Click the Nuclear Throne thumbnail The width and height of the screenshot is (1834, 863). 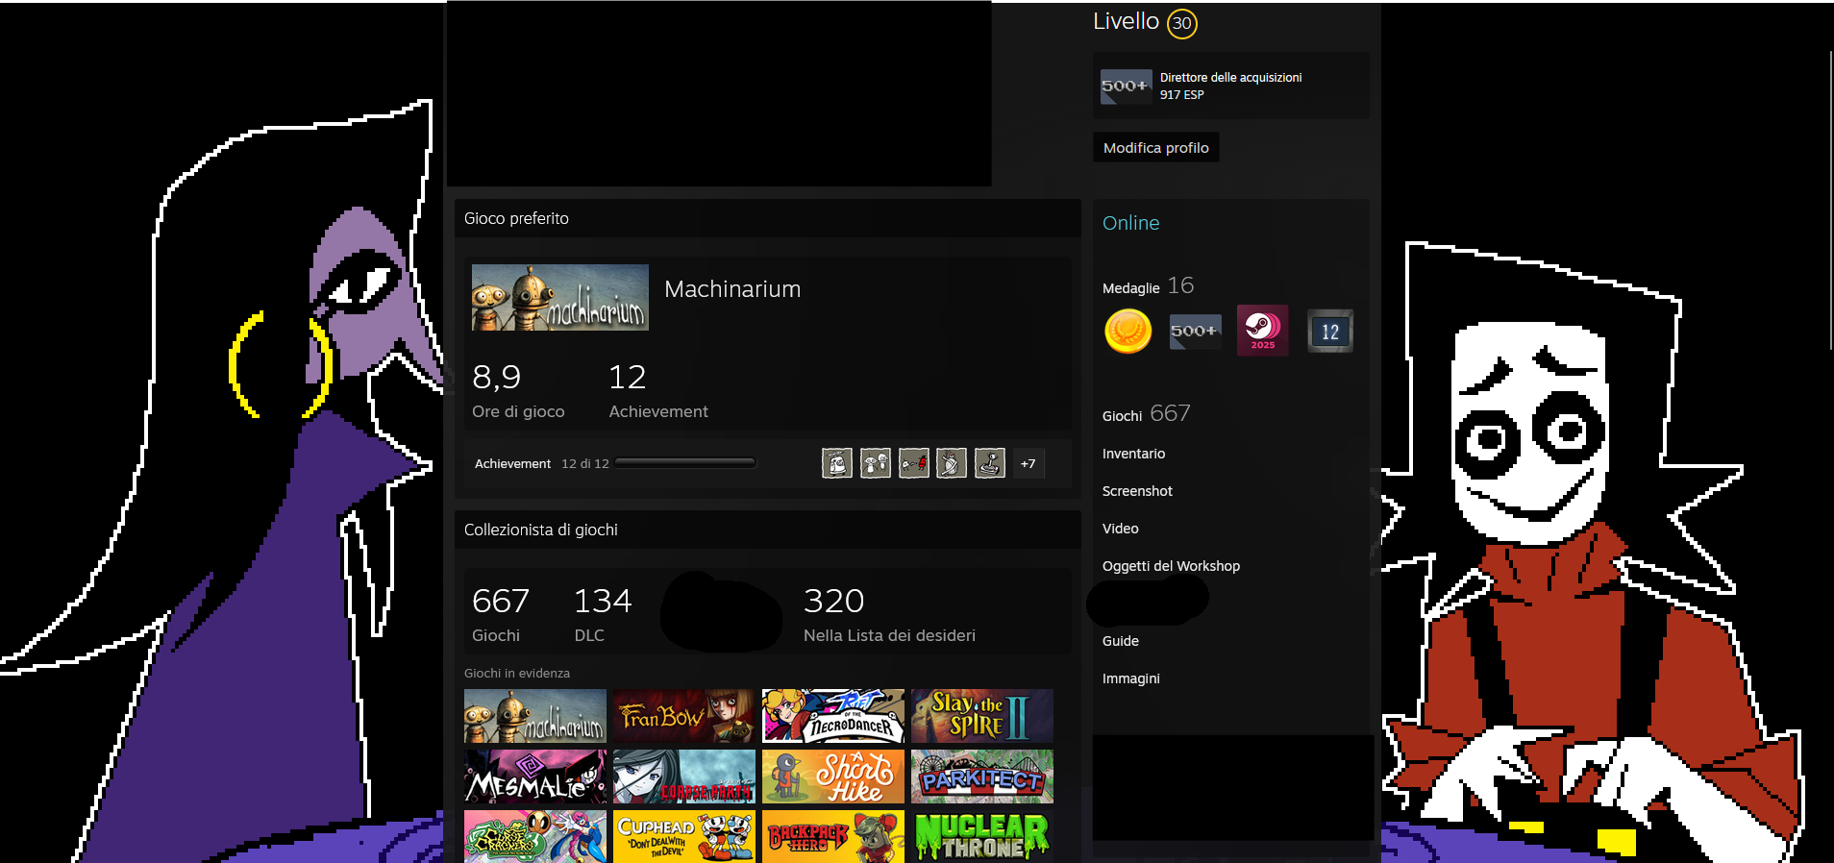tap(982, 836)
